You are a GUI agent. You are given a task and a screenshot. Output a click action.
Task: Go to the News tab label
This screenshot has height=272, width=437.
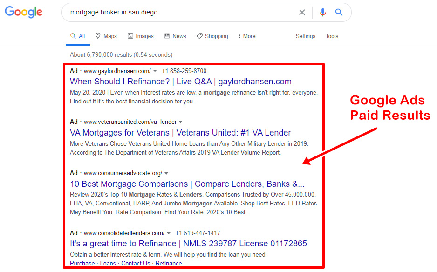coord(179,36)
